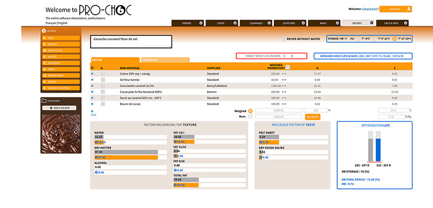The width and height of the screenshot is (433, 208).
Task: Click the Categories folder icon
Action: [44, 101]
